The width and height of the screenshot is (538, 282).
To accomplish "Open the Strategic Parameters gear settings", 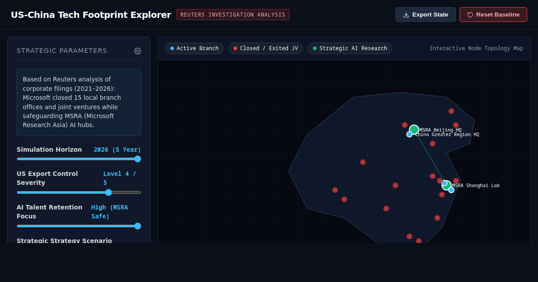I will (x=138, y=51).
